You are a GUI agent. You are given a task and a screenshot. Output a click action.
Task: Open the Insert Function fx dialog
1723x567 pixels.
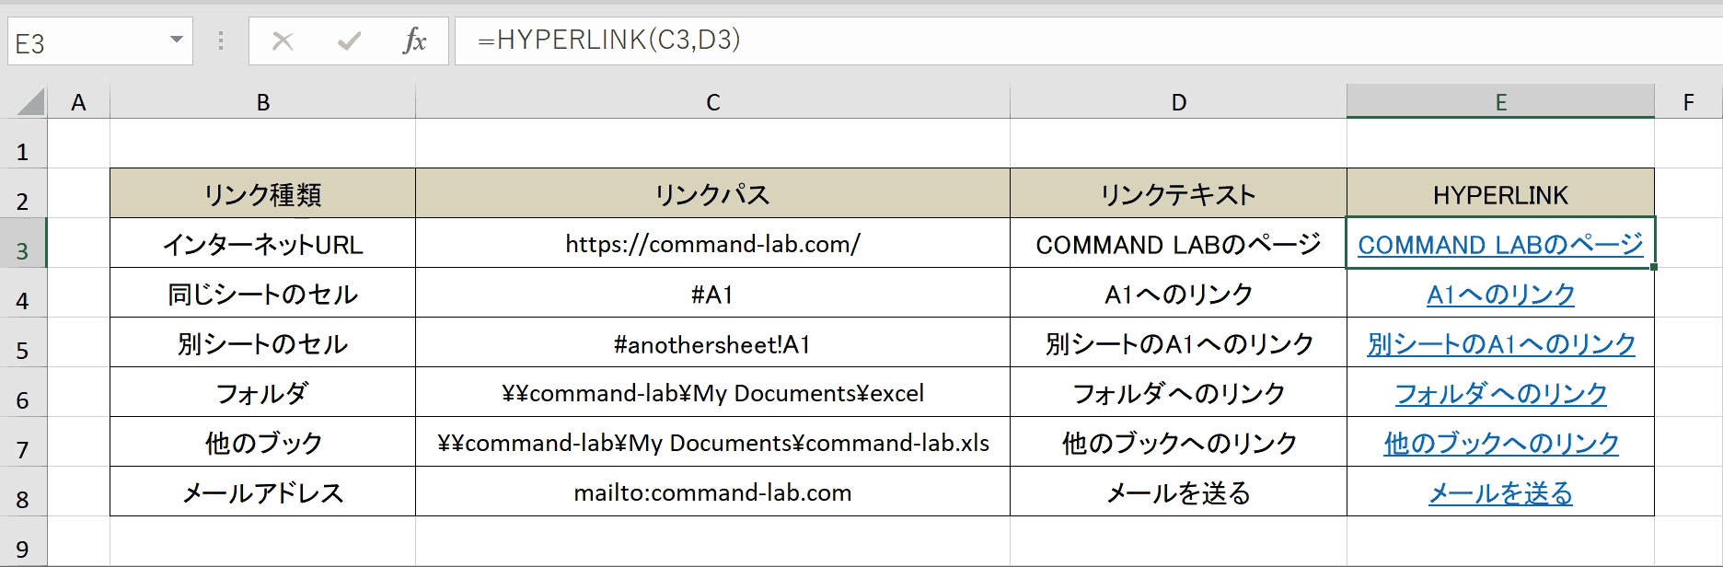pyautogui.click(x=414, y=41)
